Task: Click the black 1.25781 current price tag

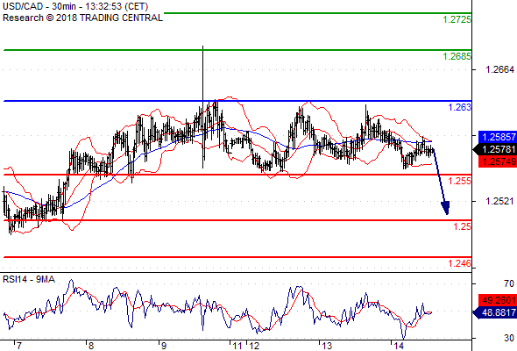Action: 496,149
